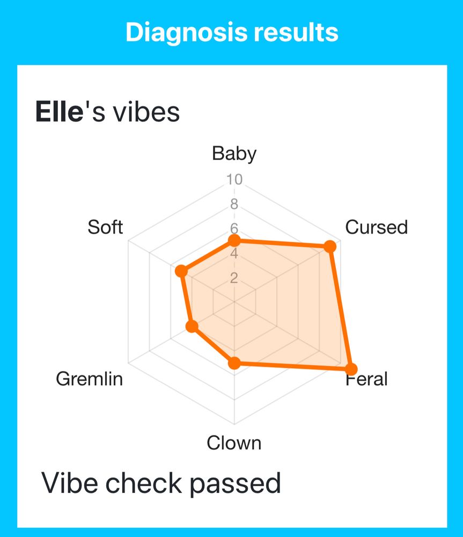This screenshot has height=537, width=463.
Task: Click the scale number 8 on chart
Action: click(x=234, y=204)
